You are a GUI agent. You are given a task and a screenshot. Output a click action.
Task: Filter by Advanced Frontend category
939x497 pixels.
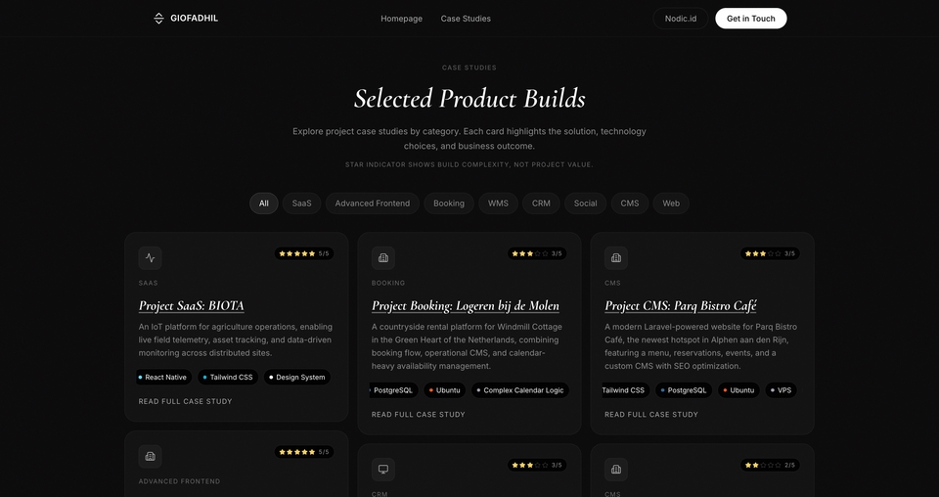point(373,203)
